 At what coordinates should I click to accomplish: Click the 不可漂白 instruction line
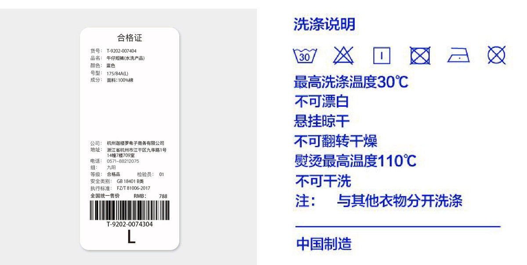click(x=322, y=102)
